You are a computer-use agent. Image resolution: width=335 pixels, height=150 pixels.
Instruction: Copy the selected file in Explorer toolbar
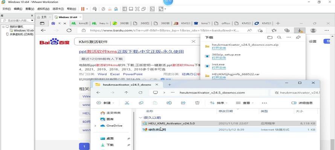pyautogui.click(x=141, y=103)
